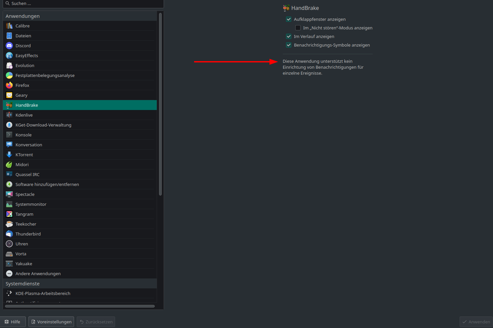Viewport: 493px width, 328px height.
Task: Click the Evolution mail icon
Action: [x=9, y=65]
